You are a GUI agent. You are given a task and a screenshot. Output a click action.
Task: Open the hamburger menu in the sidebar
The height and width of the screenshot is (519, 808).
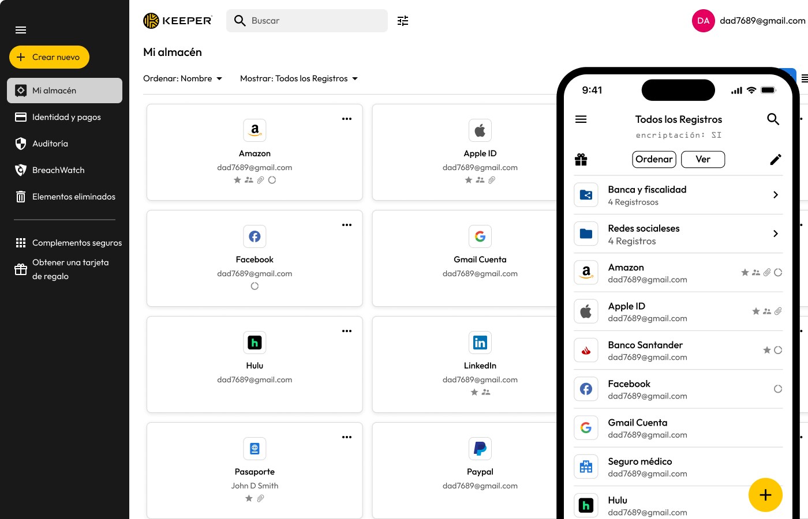click(x=21, y=30)
